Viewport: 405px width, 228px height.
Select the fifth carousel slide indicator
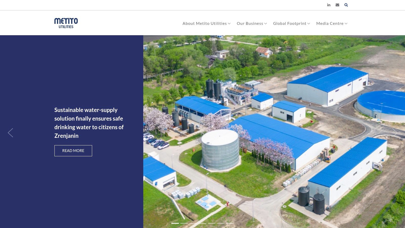212,223
